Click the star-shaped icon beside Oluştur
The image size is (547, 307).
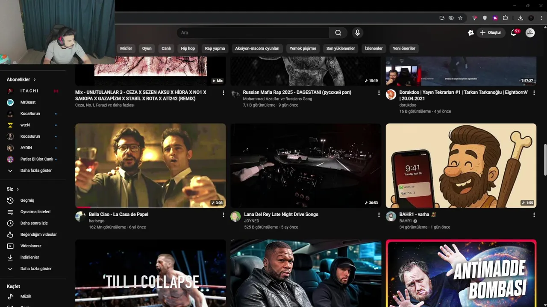pos(471,33)
